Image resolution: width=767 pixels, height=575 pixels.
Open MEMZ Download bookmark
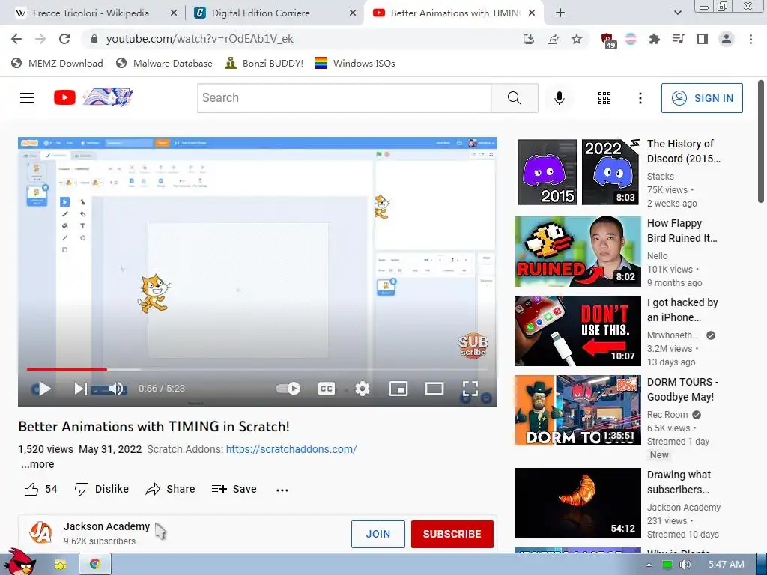click(57, 63)
